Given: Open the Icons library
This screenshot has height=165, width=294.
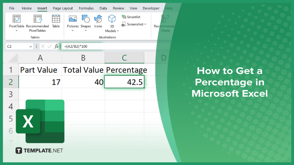Looking at the screenshot, I should (x=98, y=21).
